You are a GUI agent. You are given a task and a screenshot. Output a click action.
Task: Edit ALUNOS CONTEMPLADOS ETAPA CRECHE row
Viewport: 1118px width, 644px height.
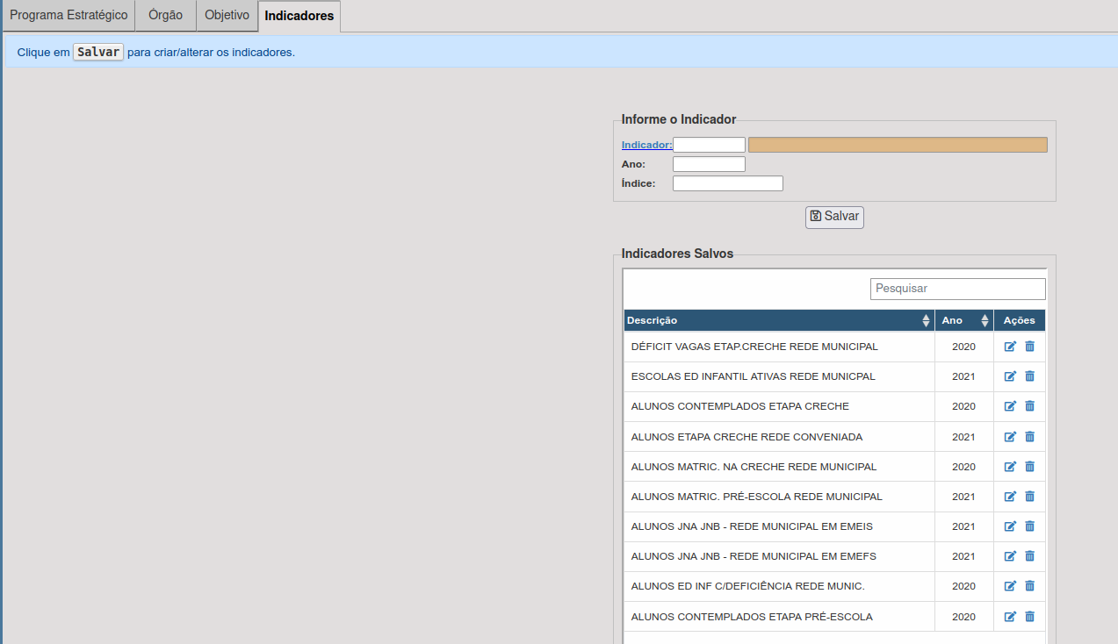pyautogui.click(x=1010, y=406)
